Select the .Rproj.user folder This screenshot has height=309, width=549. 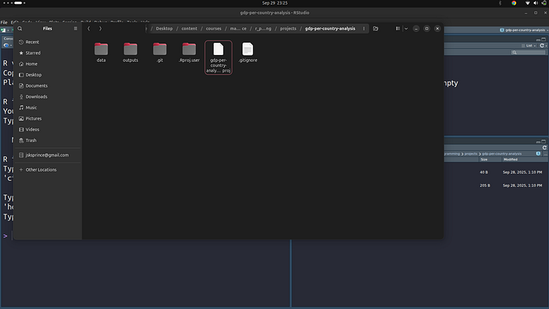click(x=189, y=53)
